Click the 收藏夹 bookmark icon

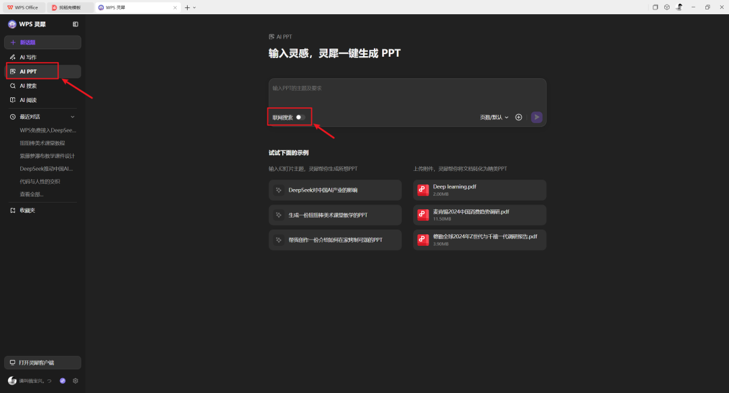[13, 210]
